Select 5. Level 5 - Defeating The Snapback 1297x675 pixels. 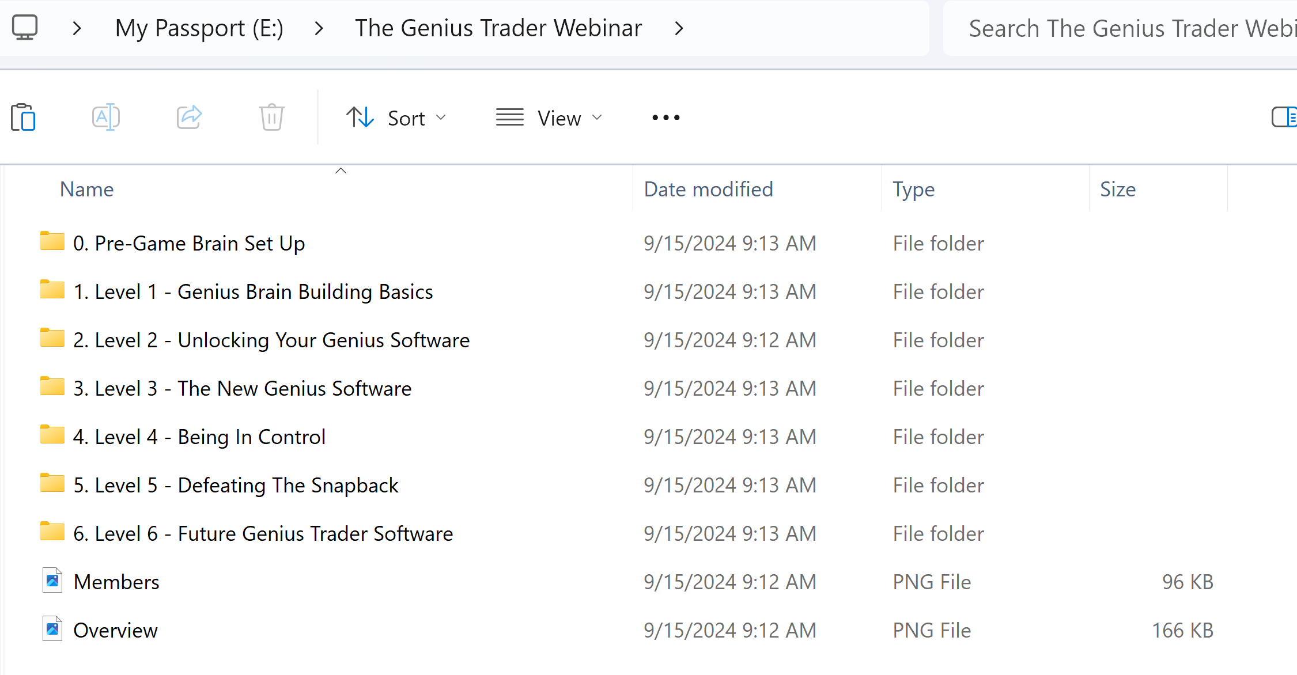pyautogui.click(x=236, y=486)
